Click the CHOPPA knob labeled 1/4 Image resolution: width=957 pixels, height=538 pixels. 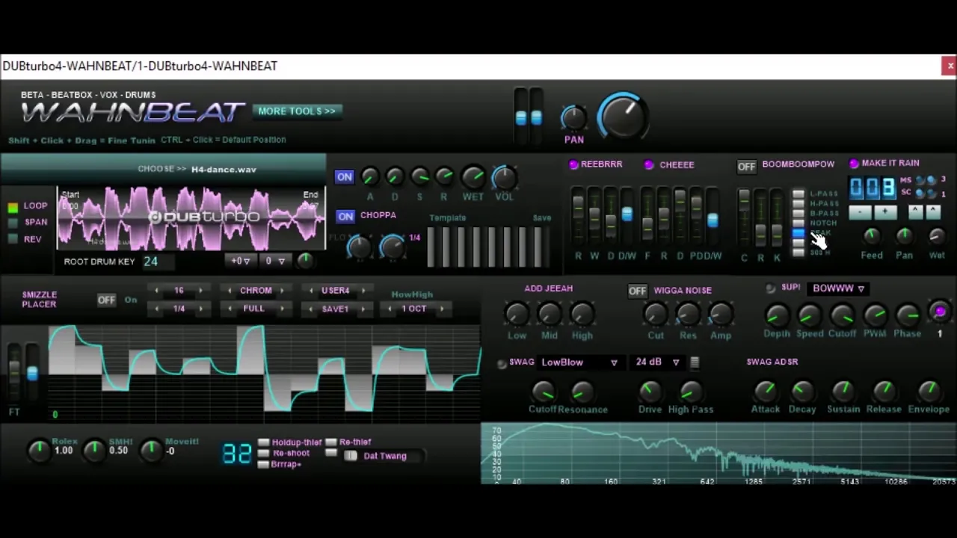[393, 247]
